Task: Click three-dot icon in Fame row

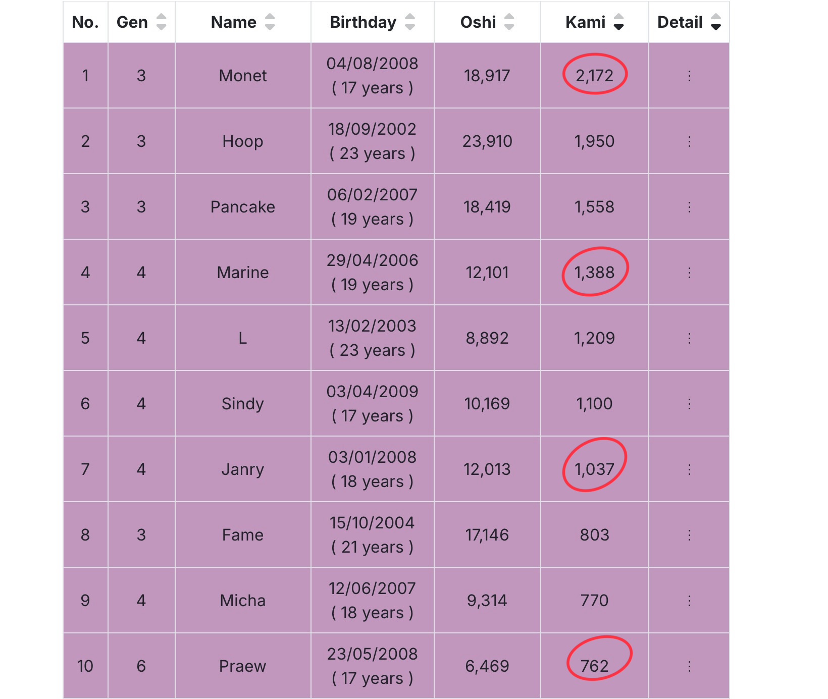Action: pyautogui.click(x=689, y=535)
